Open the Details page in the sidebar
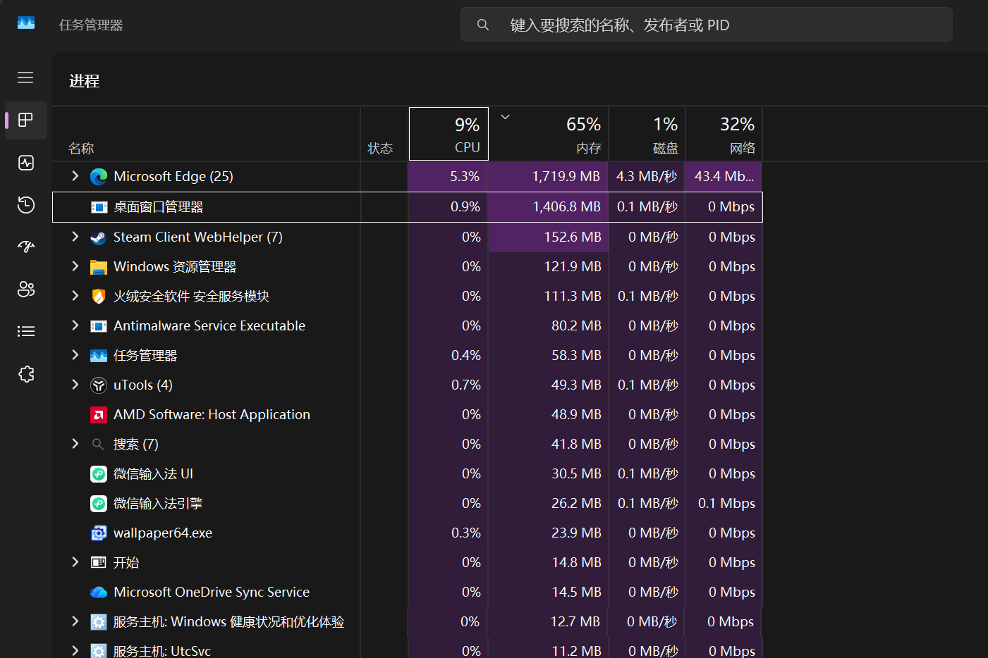This screenshot has width=988, height=658. (26, 331)
